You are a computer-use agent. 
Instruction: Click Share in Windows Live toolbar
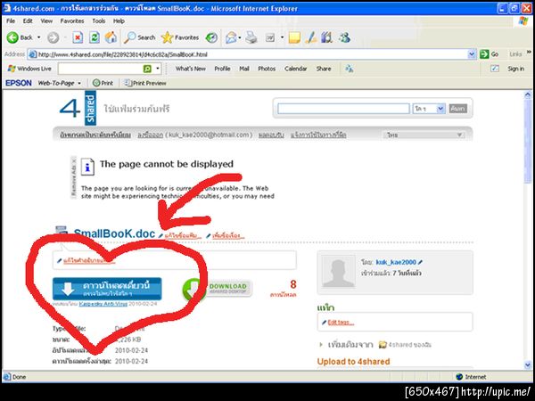pos(324,69)
